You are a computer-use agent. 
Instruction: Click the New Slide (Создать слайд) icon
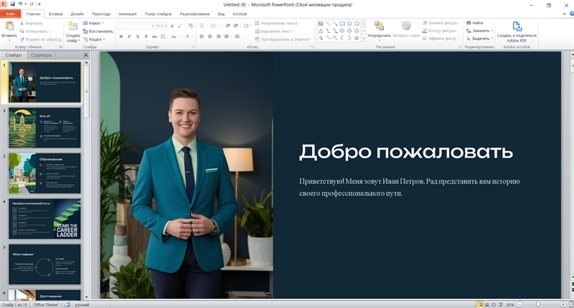pos(73,27)
